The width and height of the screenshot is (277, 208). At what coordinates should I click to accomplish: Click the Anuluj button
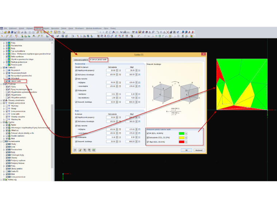199,150
